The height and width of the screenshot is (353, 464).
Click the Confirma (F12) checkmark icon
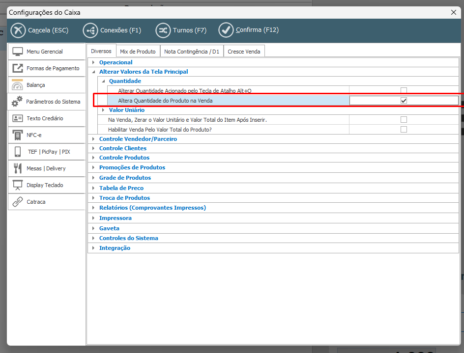[226, 30]
